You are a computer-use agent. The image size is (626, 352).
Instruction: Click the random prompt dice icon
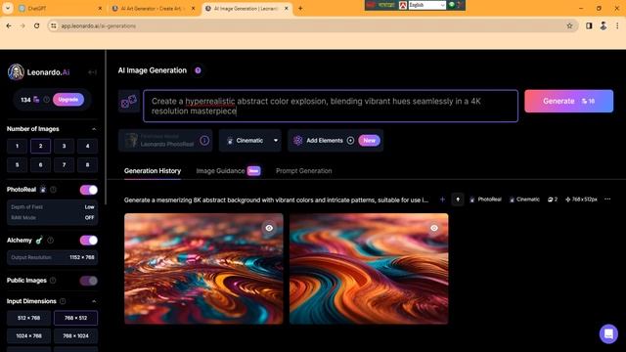129,102
